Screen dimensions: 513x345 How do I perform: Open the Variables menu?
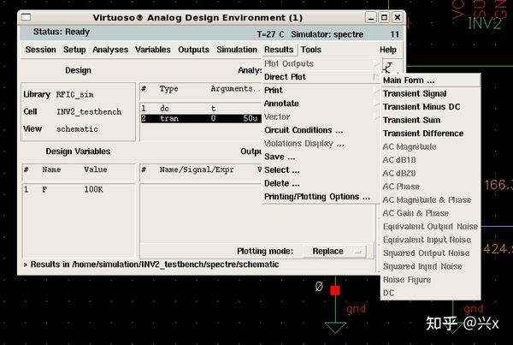(x=153, y=50)
